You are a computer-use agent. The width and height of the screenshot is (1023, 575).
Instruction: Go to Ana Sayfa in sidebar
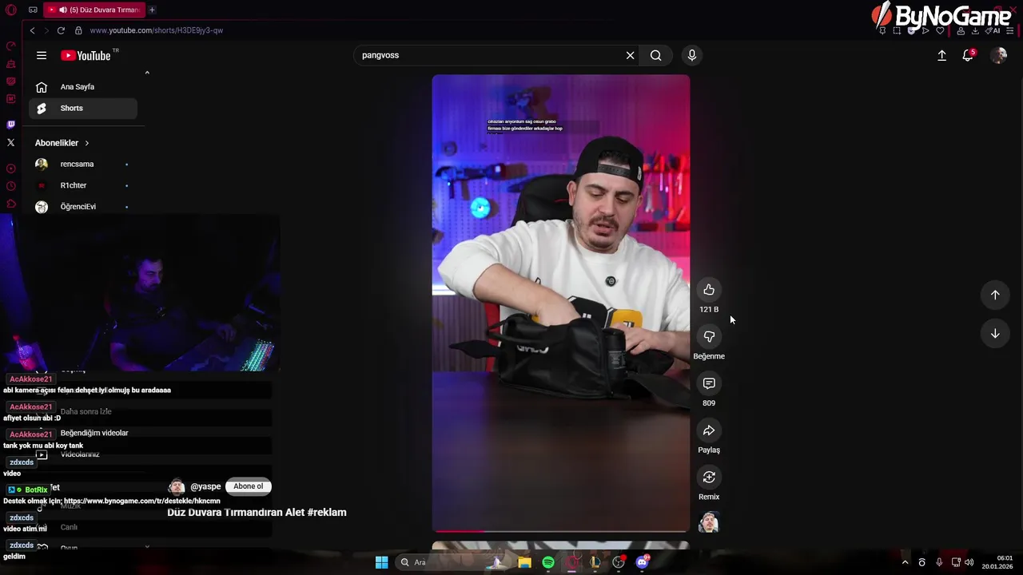(83, 87)
